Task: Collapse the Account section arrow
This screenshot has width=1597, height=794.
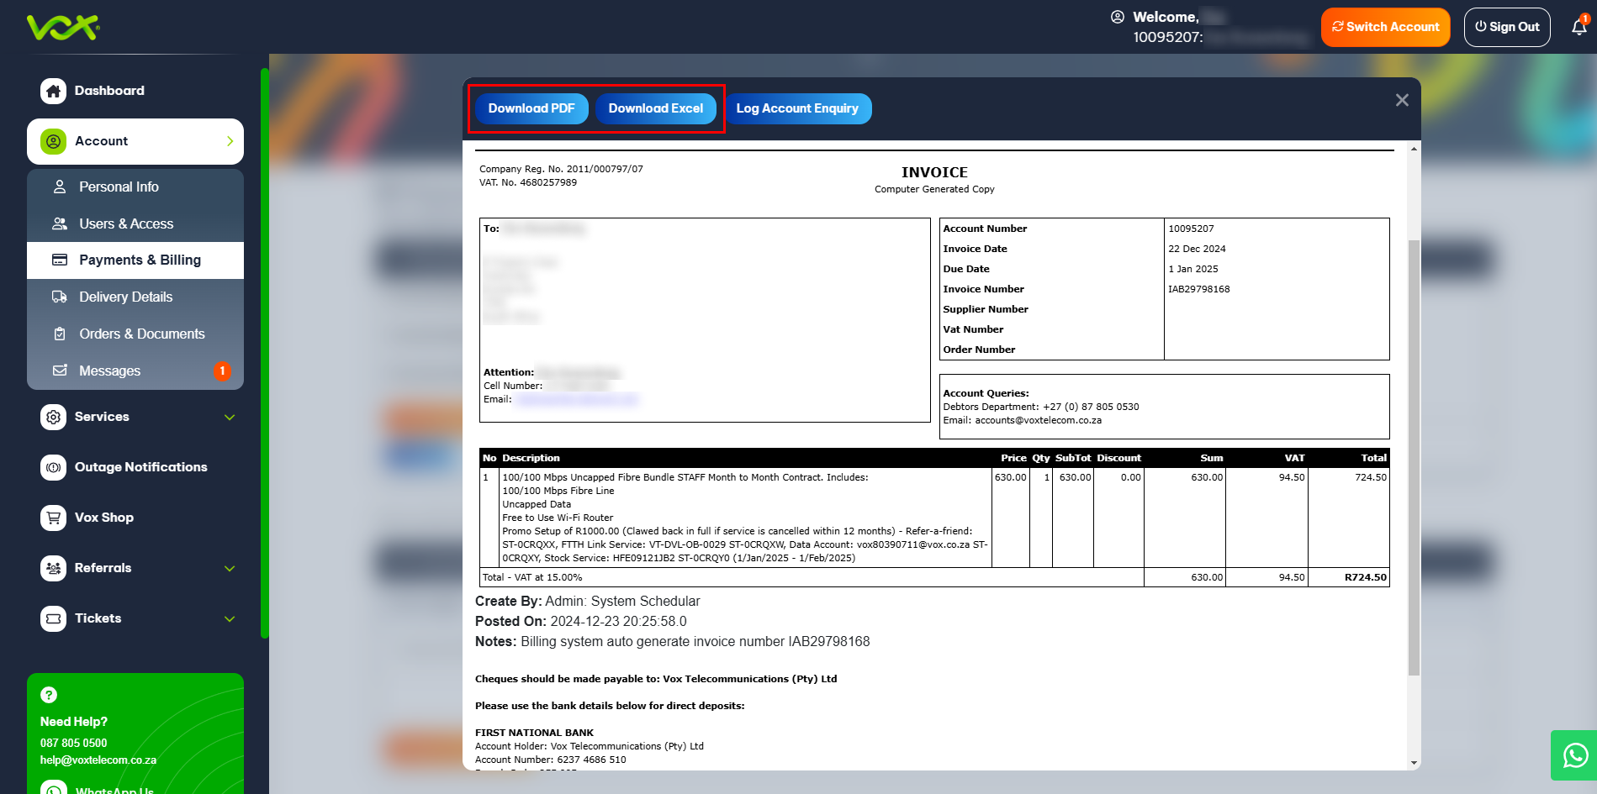Action: [230, 141]
